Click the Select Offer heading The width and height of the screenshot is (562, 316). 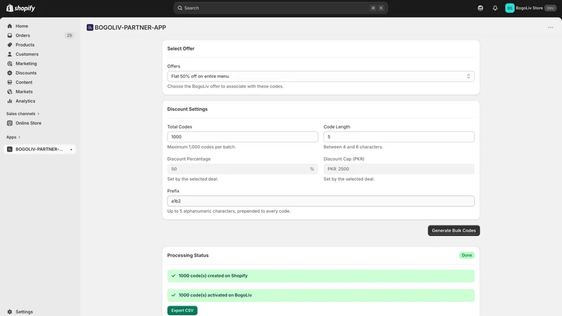pos(181,48)
